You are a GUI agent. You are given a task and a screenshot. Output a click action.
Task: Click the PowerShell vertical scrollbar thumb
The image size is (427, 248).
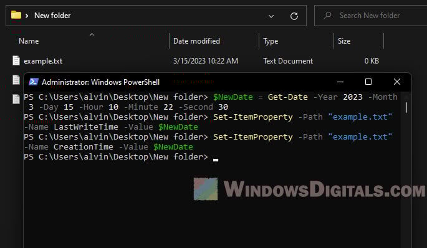pos(406,107)
